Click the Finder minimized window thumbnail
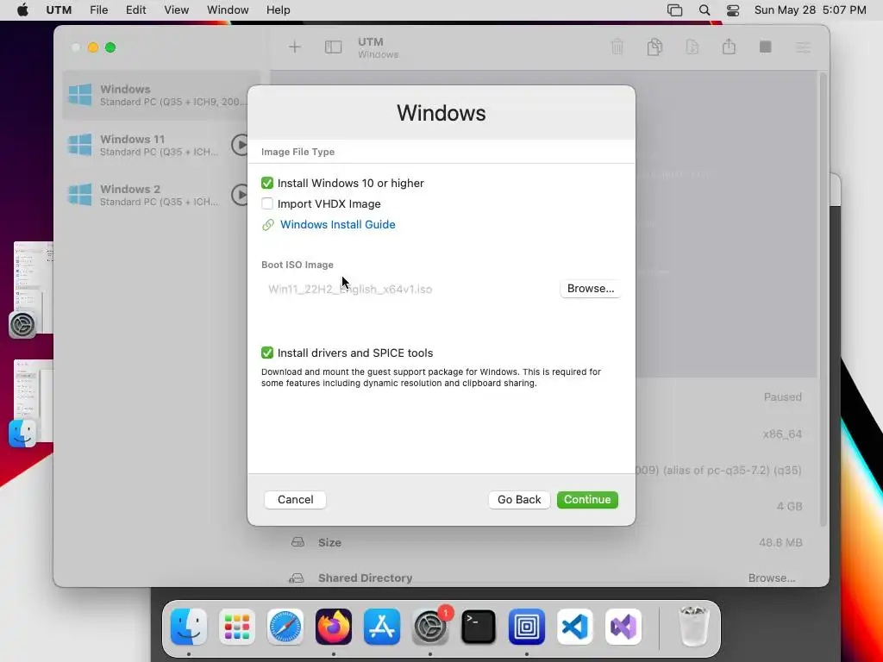This screenshot has width=883, height=662. click(x=33, y=402)
